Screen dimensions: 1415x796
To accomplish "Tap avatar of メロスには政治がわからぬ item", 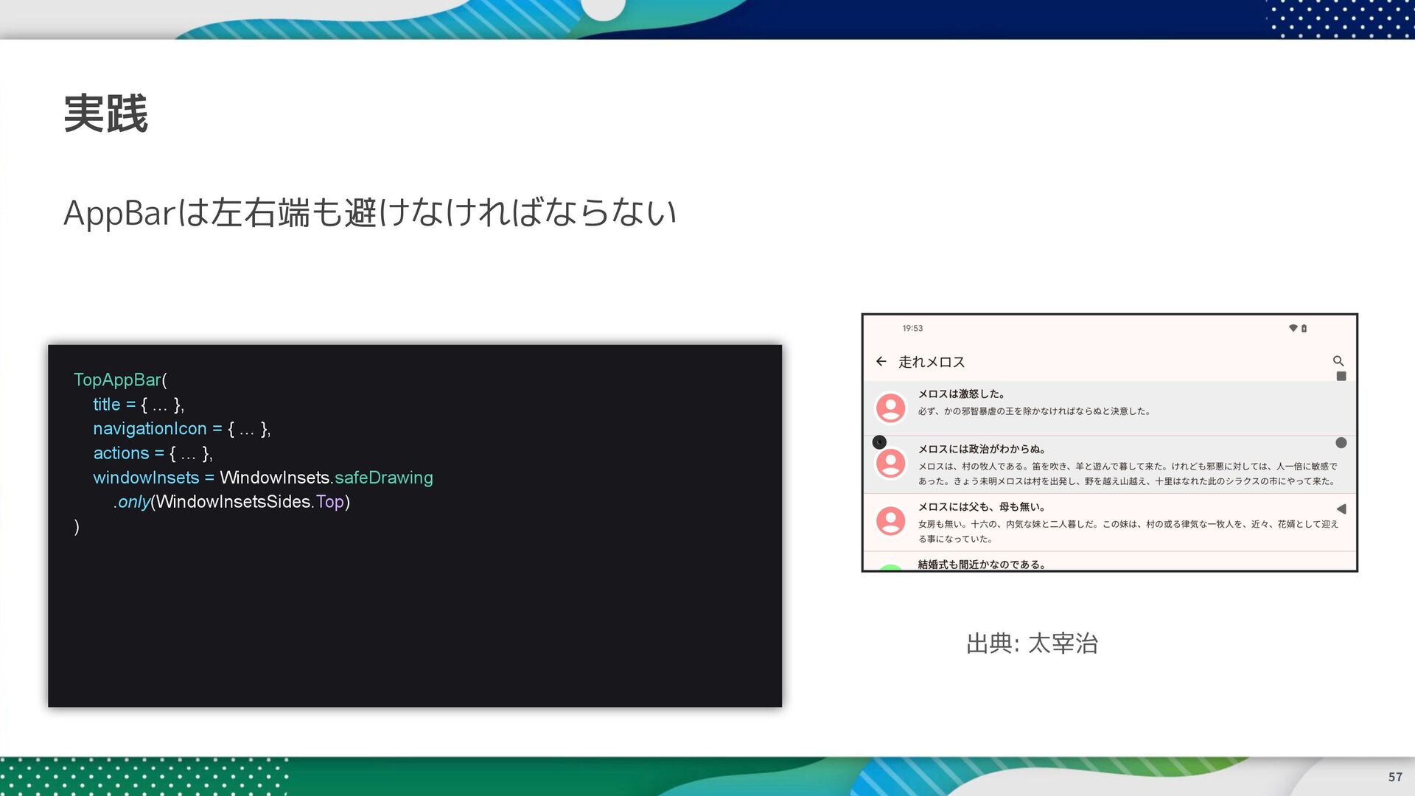I will tap(890, 464).
